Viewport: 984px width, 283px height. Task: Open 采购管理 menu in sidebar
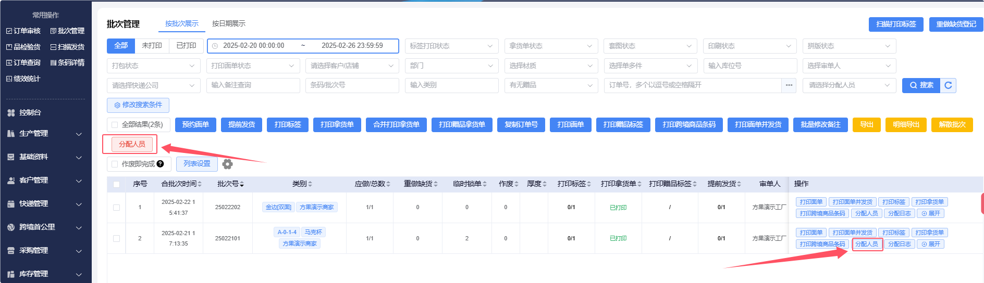point(44,251)
